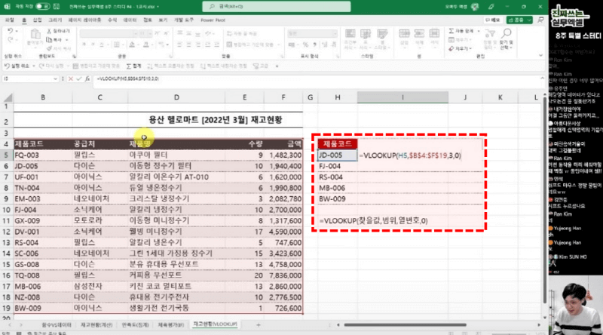
Task: Click the Fill Color bucket icon
Action: tap(132, 45)
